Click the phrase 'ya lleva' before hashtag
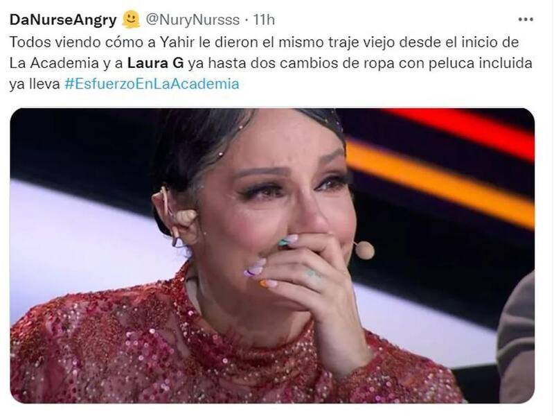 click(x=35, y=84)
